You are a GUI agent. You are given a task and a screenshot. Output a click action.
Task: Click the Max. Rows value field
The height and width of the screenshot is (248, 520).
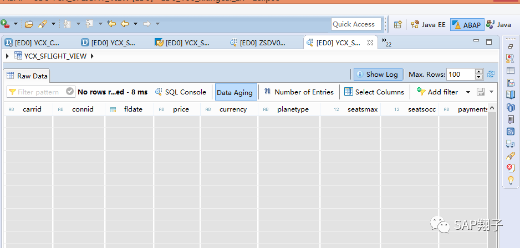[460, 75]
